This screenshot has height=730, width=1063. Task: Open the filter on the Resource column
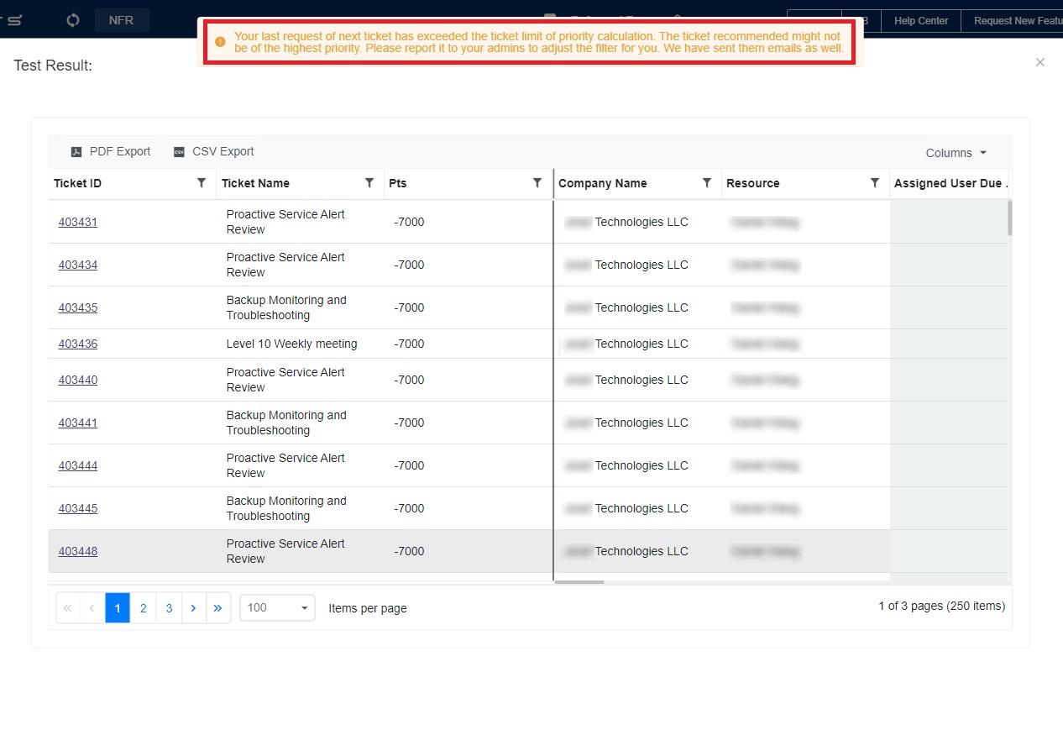point(875,182)
